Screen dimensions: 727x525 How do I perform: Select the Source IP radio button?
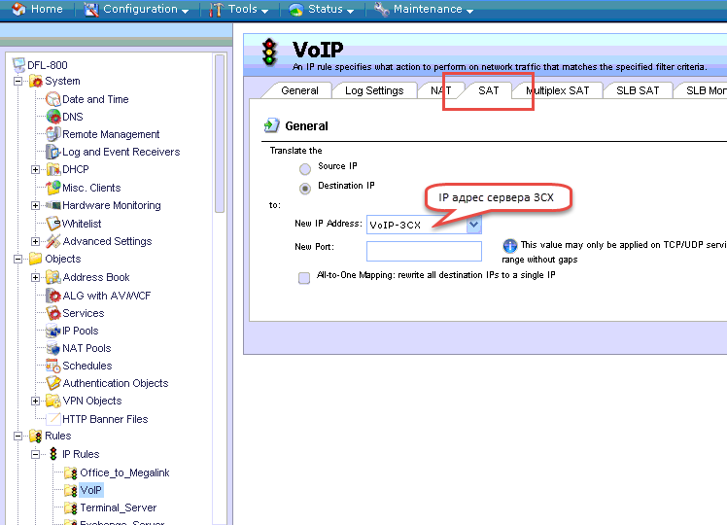(305, 169)
